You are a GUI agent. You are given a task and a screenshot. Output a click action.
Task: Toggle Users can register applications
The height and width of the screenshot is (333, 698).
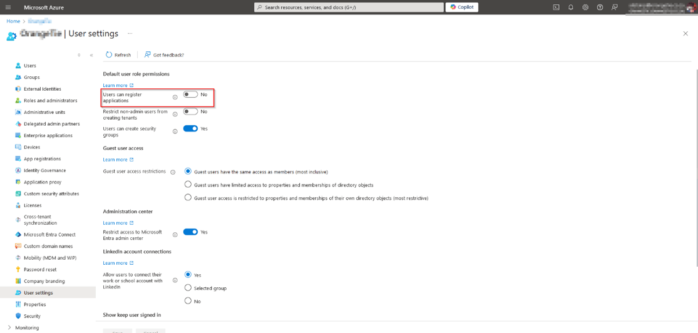click(x=190, y=95)
